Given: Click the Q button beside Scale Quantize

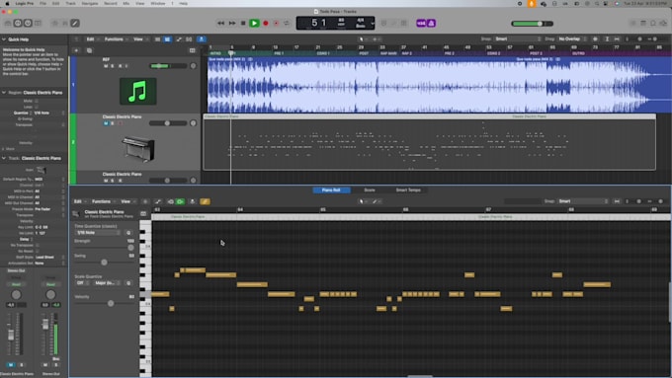Looking at the screenshot, I should 128,283.
